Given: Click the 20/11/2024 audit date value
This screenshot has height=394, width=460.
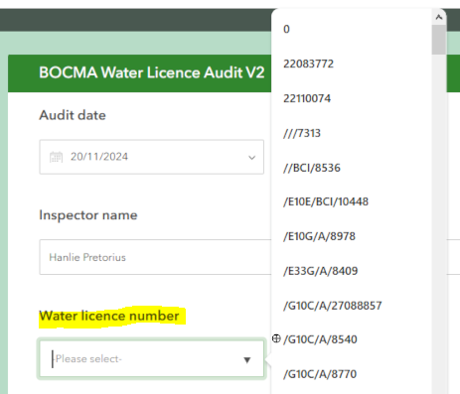Looking at the screenshot, I should click(99, 157).
